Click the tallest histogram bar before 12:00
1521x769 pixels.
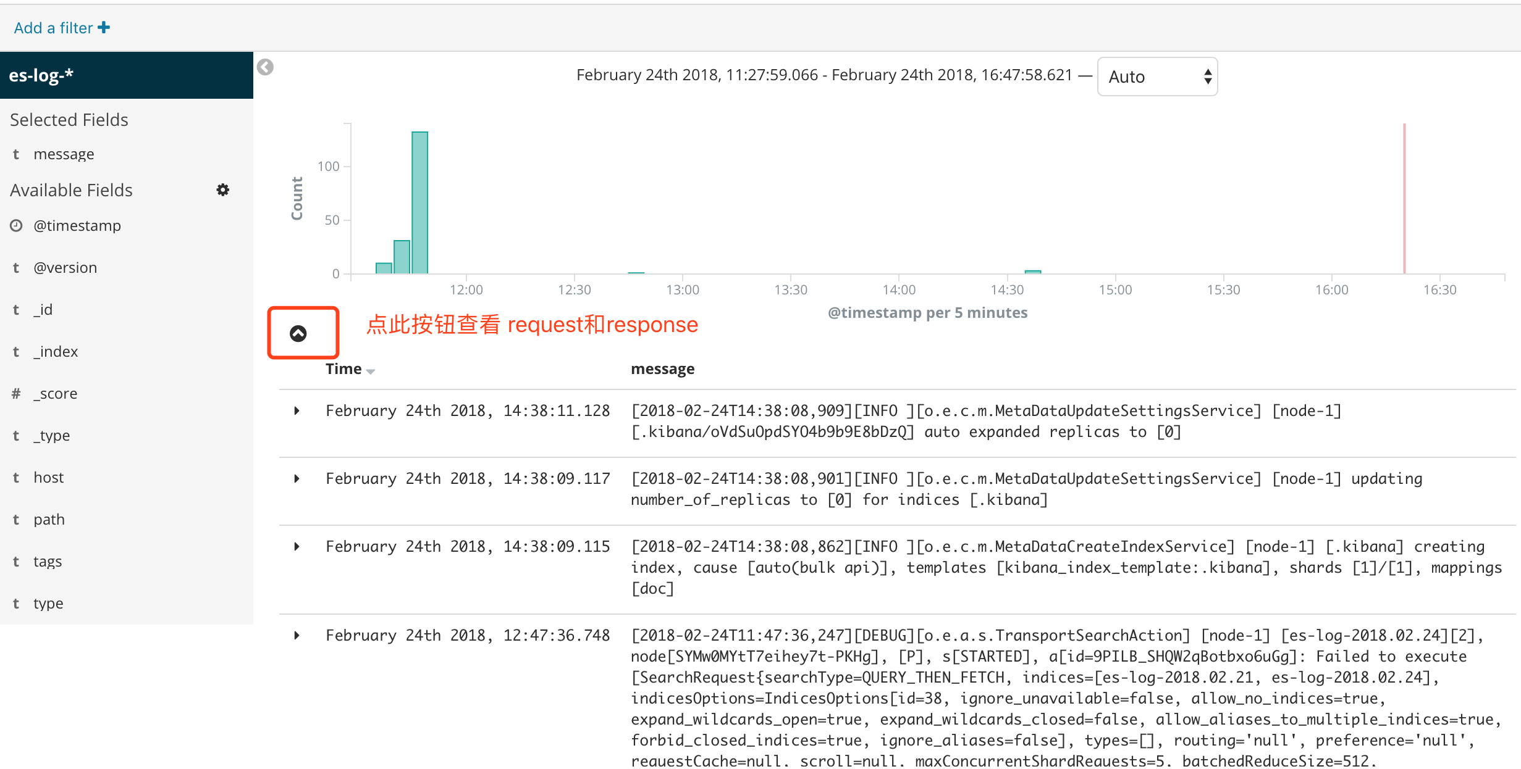419,202
